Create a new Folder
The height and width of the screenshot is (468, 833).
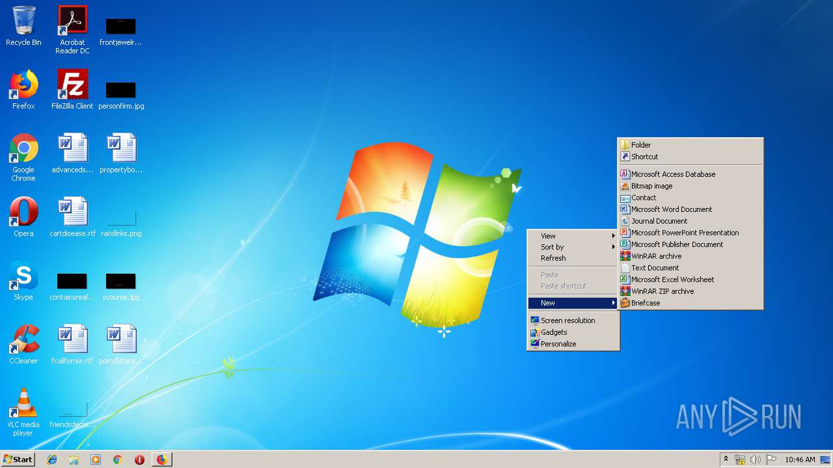coord(690,145)
